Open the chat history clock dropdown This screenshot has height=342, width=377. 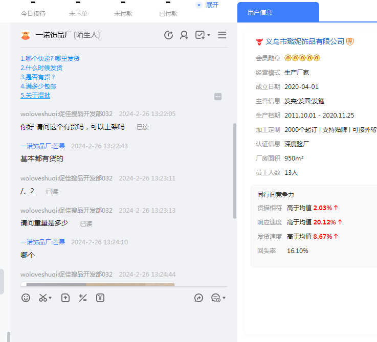pos(218,298)
